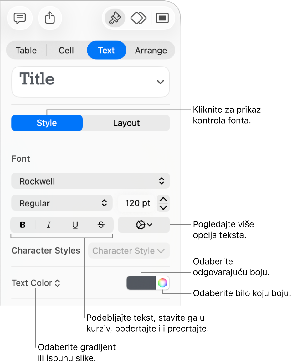Toggle Underline text formatting
The height and width of the screenshot is (364, 293).
click(75, 225)
